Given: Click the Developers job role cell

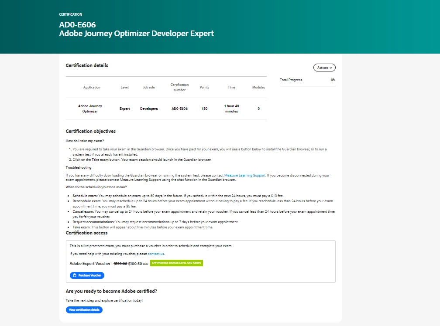Looking at the screenshot, I should pos(149,109).
